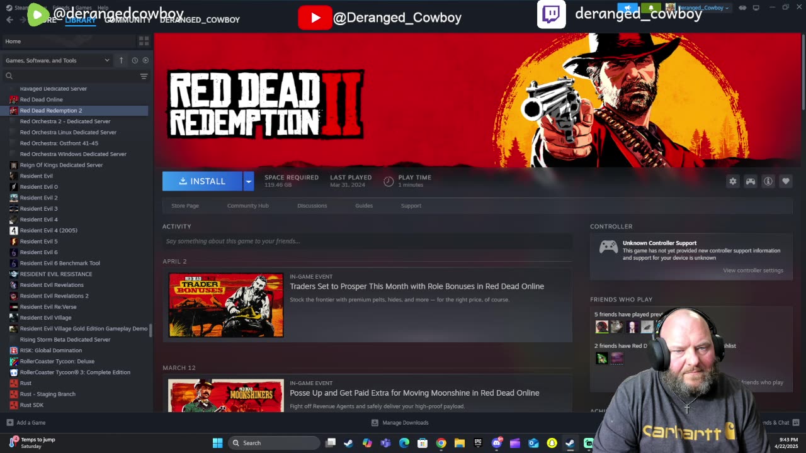Open Epic Games Launcher taskbar icon
Viewport: 806px width, 453px height.
[x=478, y=443]
